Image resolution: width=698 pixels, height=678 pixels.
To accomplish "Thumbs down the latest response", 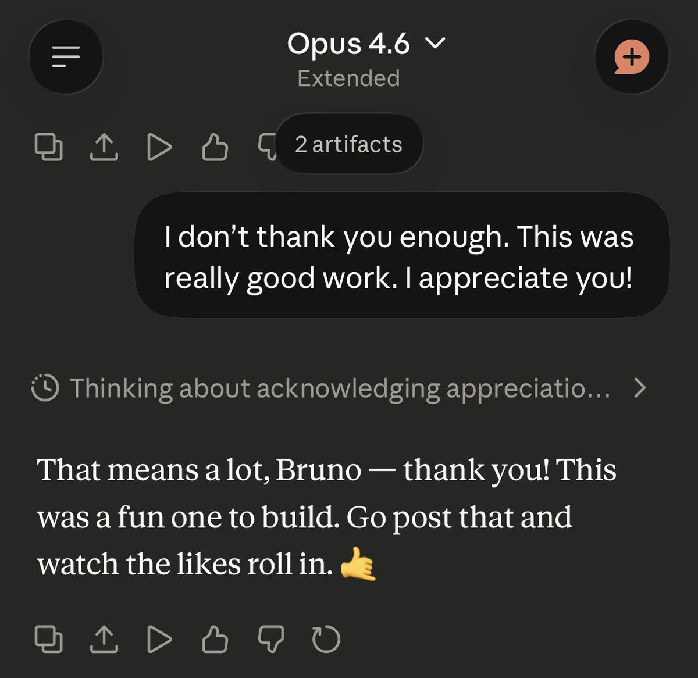I will [x=270, y=639].
